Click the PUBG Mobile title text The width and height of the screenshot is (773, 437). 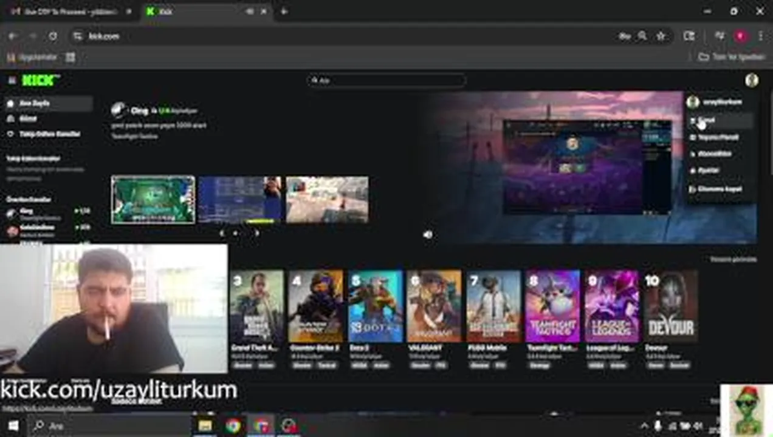488,348
